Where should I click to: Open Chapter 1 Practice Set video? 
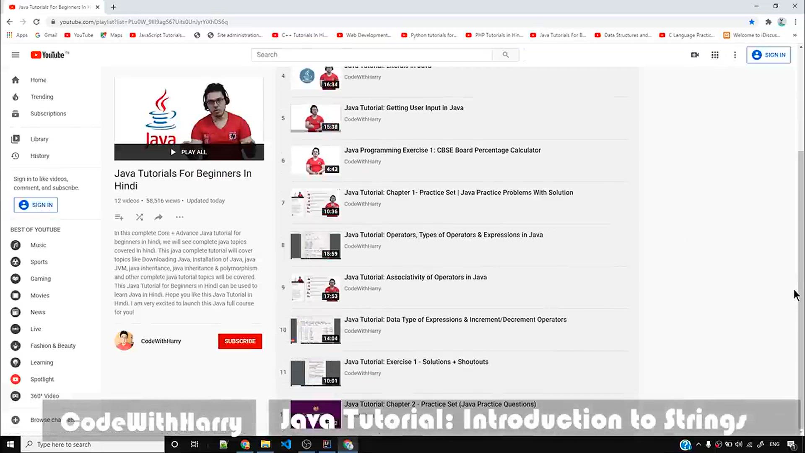(x=459, y=193)
